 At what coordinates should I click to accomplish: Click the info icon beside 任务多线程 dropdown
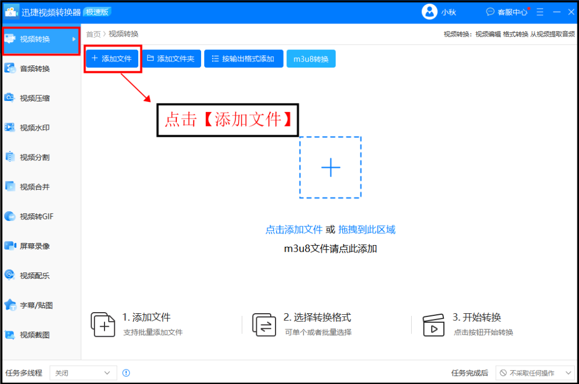tap(127, 373)
